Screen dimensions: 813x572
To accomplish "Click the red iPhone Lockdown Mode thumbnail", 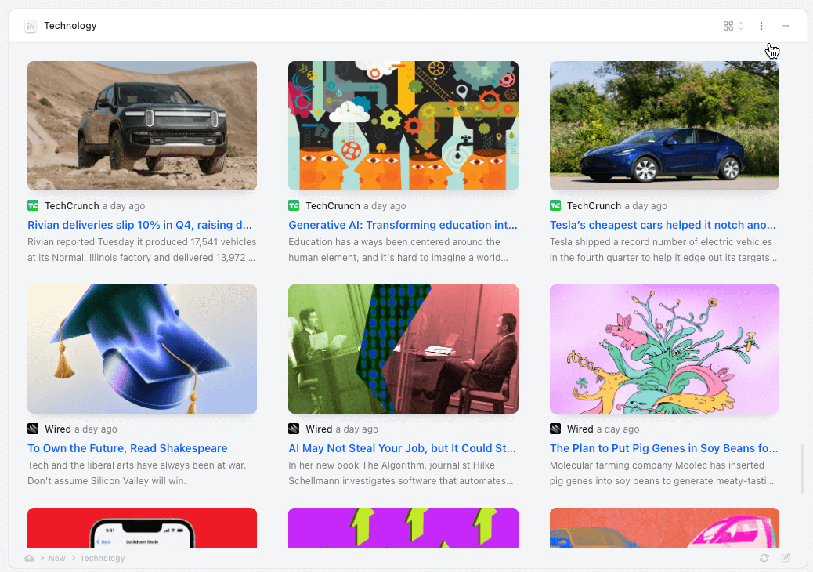I will (142, 528).
